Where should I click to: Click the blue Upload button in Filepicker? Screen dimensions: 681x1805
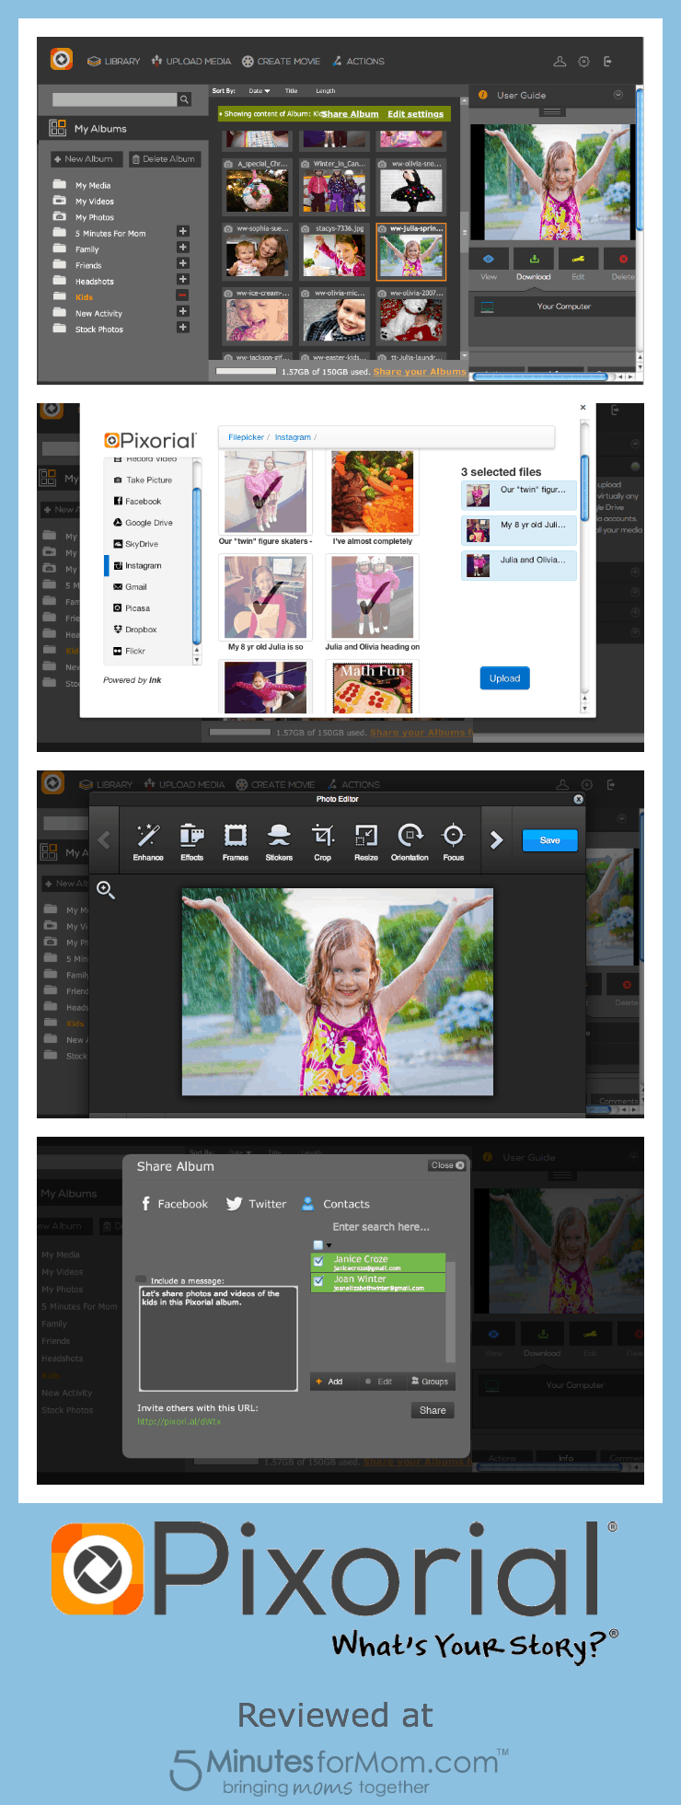click(504, 678)
